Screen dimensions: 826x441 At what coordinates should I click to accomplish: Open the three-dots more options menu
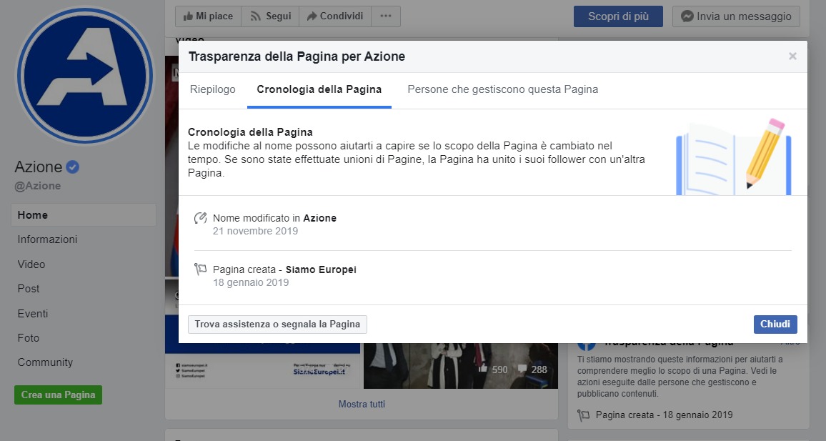(x=386, y=16)
